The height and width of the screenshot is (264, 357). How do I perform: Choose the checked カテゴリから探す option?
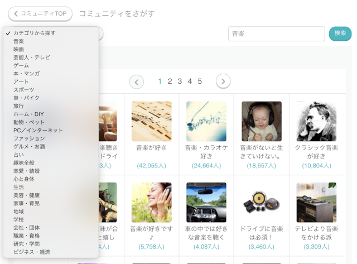pyautogui.click(x=51, y=33)
